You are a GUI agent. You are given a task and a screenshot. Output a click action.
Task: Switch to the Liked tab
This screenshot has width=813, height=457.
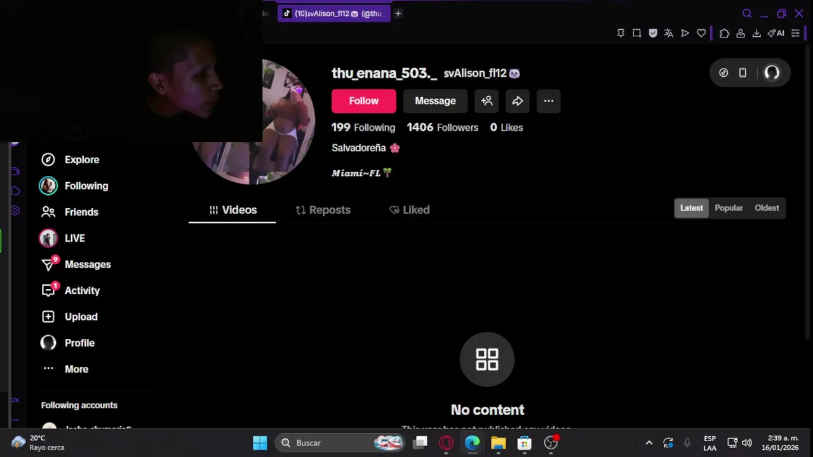pos(410,210)
